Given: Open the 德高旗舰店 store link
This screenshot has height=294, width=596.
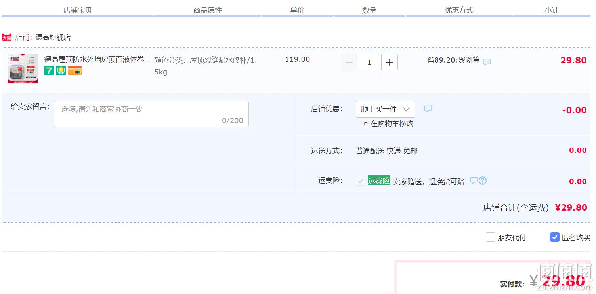Looking at the screenshot, I should (53, 38).
